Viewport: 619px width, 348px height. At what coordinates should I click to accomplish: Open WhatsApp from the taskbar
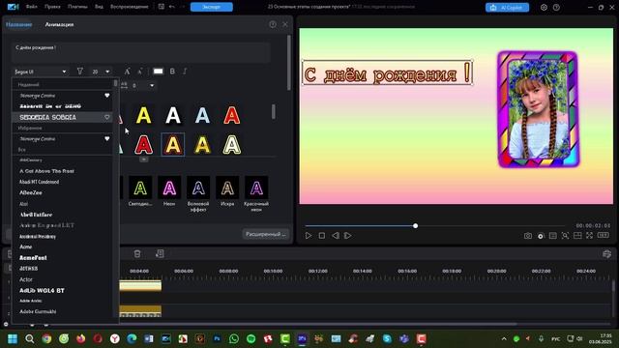point(234,338)
